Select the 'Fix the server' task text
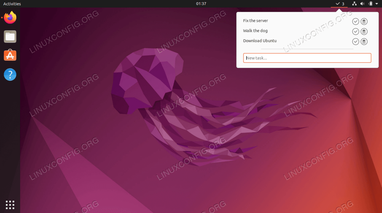382x213 pixels. click(x=256, y=21)
